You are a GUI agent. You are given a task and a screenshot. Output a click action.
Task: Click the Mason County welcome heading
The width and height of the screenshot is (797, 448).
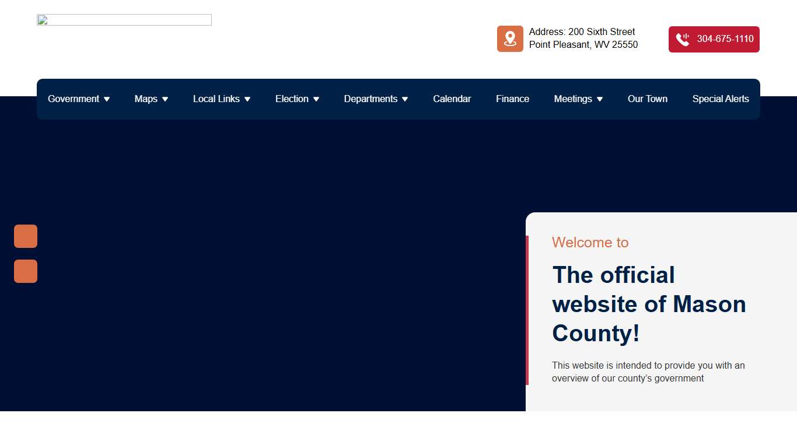[x=649, y=304]
